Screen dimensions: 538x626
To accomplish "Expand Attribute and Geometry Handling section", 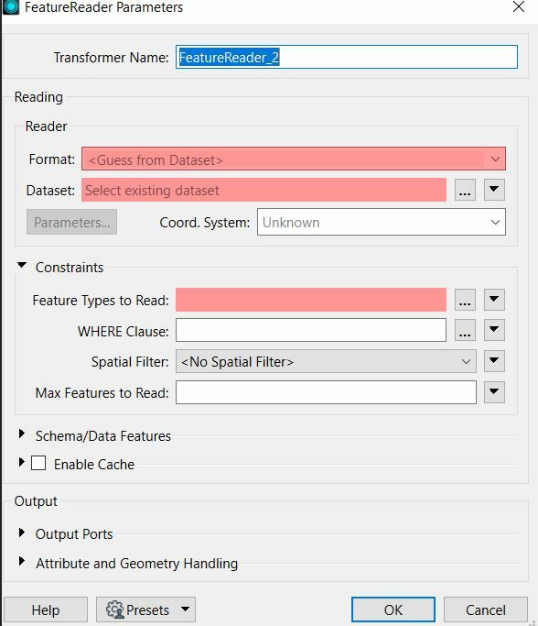I will [x=22, y=562].
